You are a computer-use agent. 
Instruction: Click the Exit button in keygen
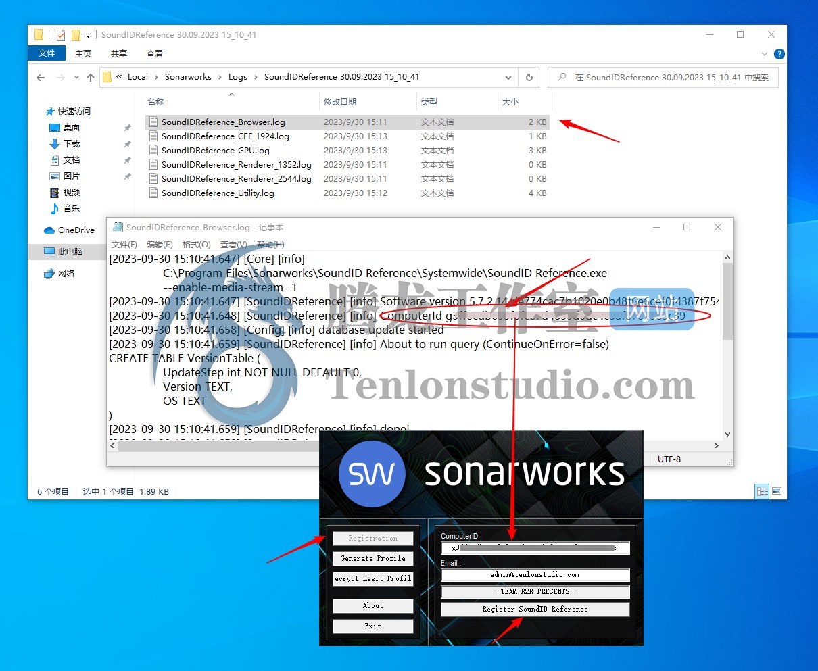click(x=373, y=626)
